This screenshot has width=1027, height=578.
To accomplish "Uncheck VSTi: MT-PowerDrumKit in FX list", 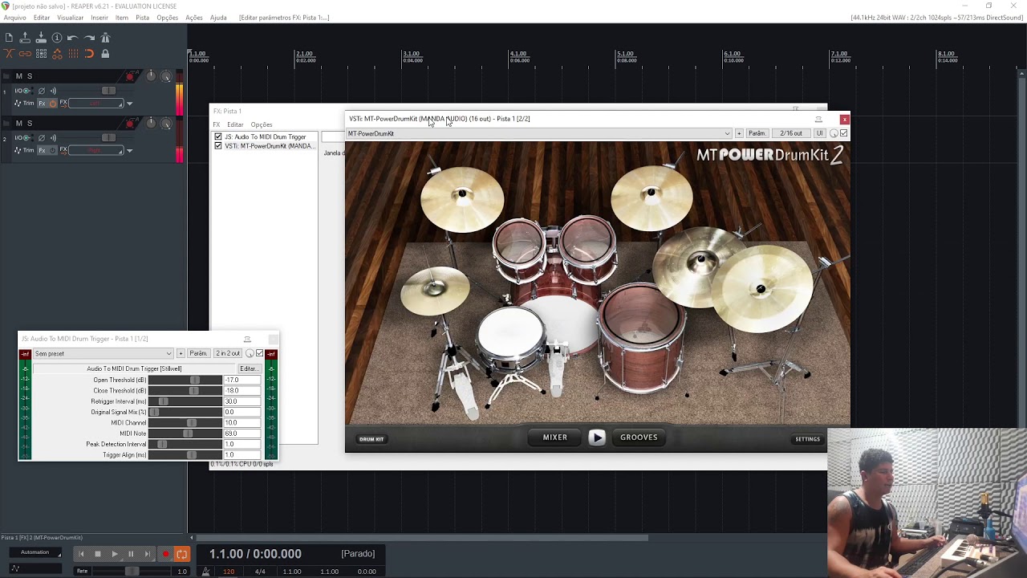I will tap(218, 146).
